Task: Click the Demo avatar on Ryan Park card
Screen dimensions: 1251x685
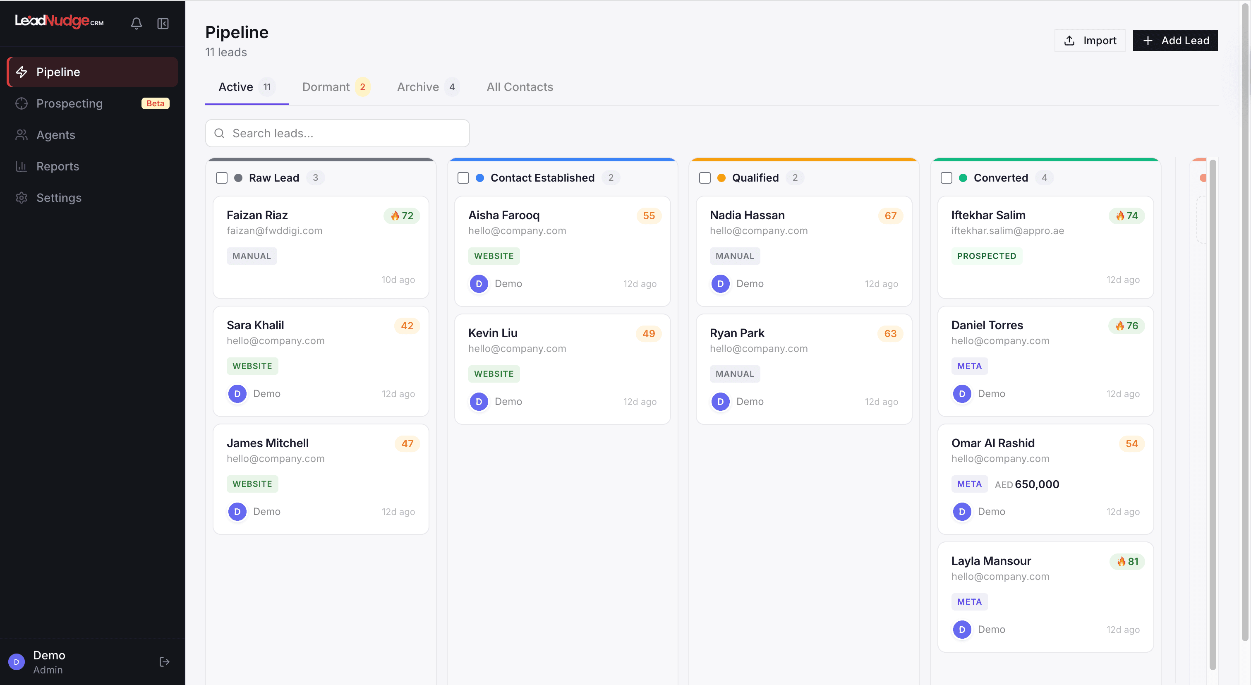Action: point(720,402)
